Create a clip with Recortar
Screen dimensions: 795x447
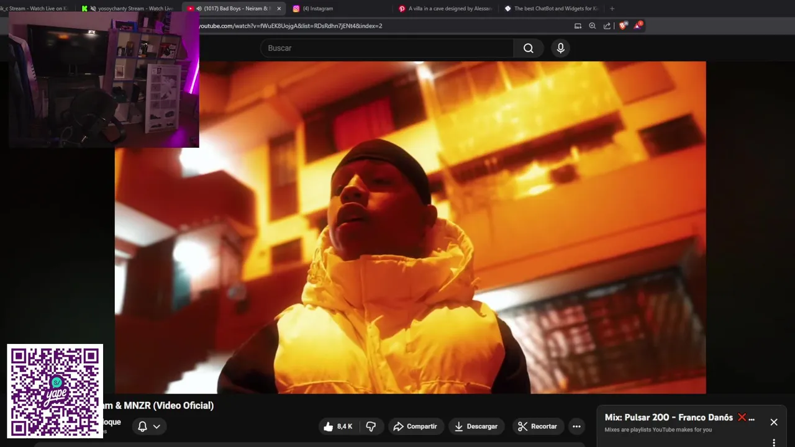click(x=537, y=427)
